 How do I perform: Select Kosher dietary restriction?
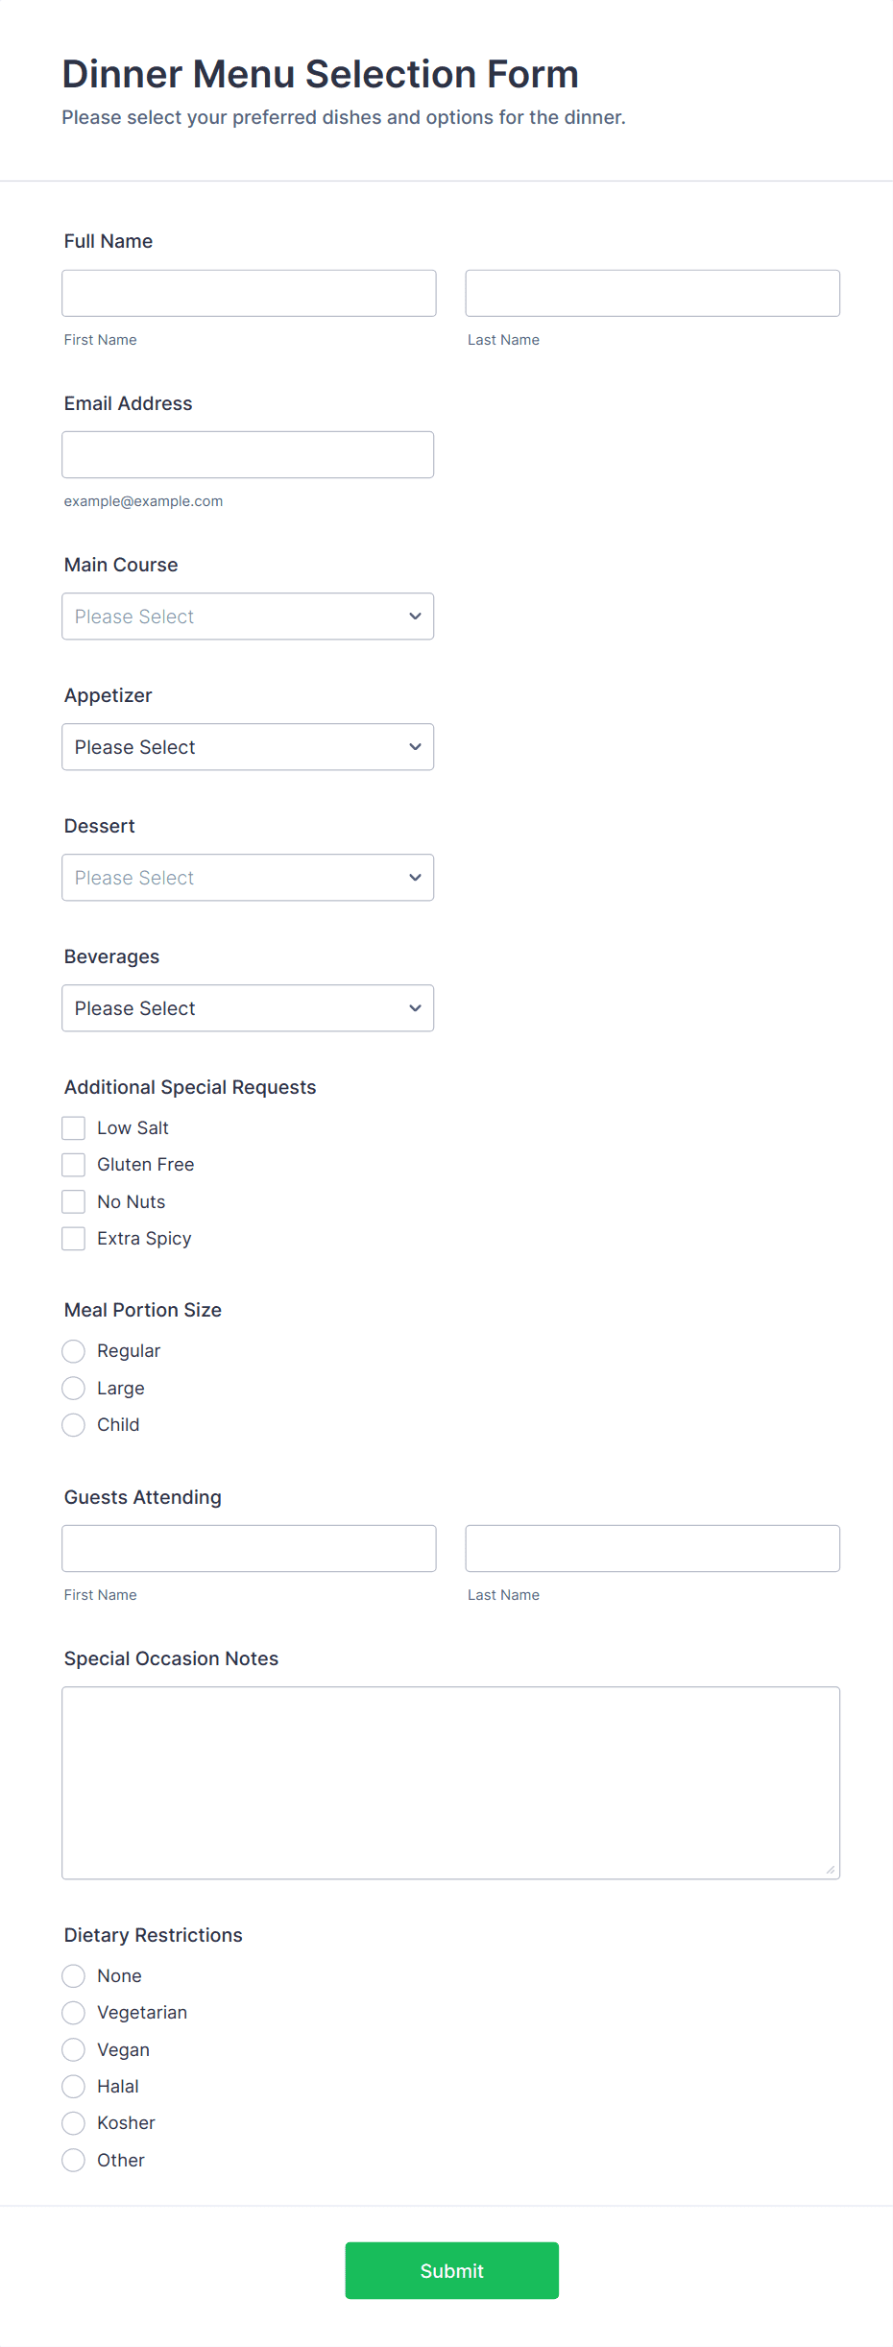[x=74, y=2123]
